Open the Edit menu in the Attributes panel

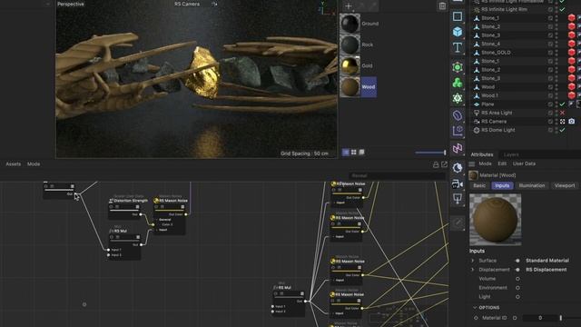[x=502, y=163]
